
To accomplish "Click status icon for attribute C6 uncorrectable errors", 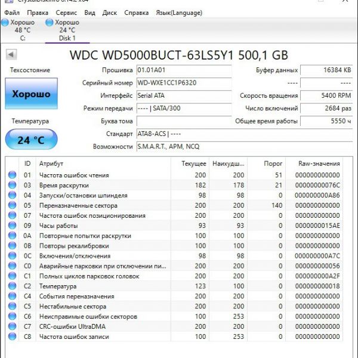I will tap(13, 316).
